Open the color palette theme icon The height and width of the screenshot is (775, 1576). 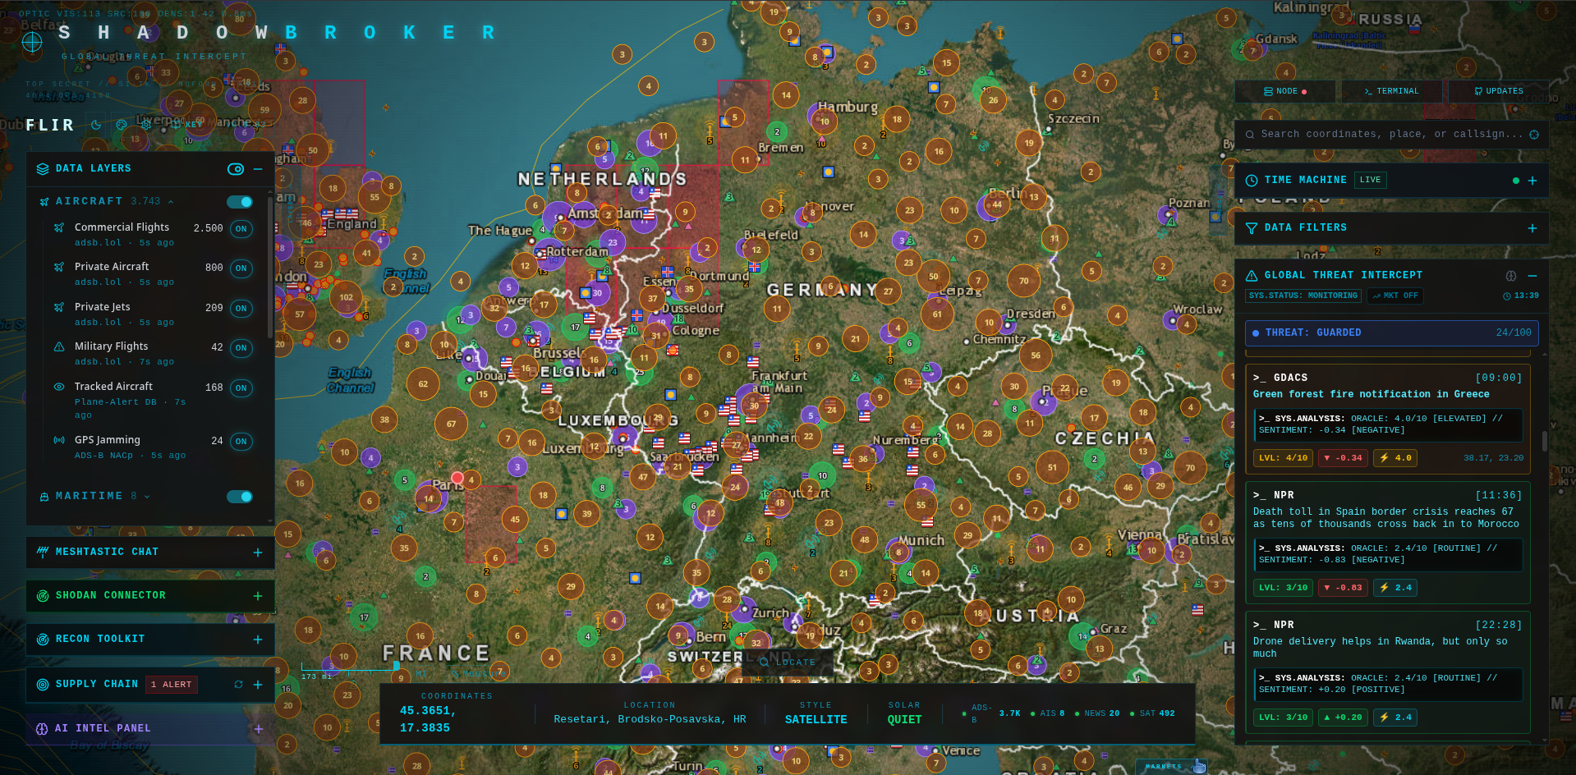pos(122,125)
